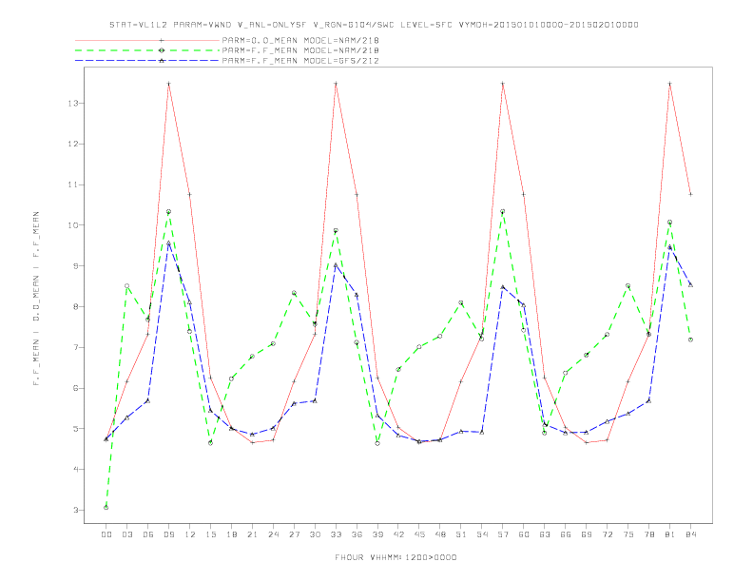Image resolution: width=753 pixels, height=582 pixels.
Task: Click x-axis tick label 27
Action: 294,534
